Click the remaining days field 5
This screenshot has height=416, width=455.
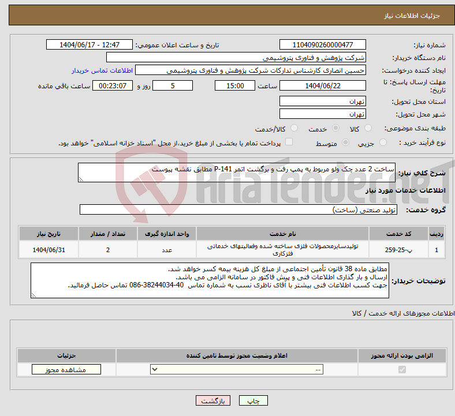[173, 85]
